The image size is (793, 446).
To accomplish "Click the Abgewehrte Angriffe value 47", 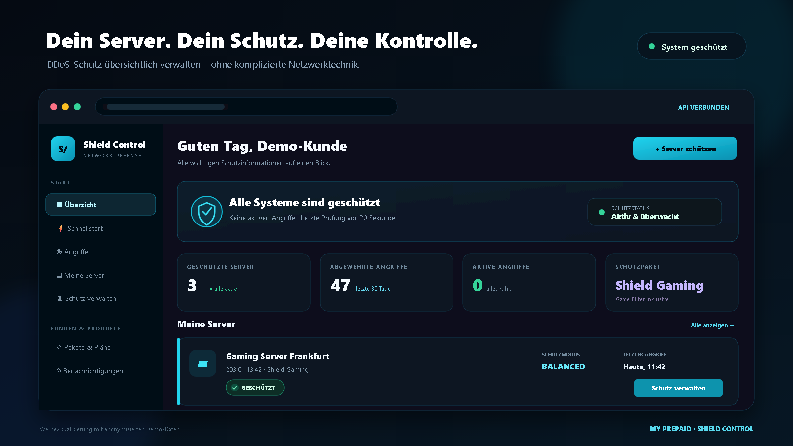I will (x=340, y=286).
